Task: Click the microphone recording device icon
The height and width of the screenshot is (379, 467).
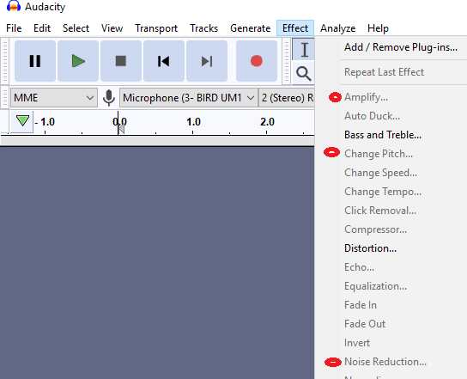Action: click(x=109, y=97)
